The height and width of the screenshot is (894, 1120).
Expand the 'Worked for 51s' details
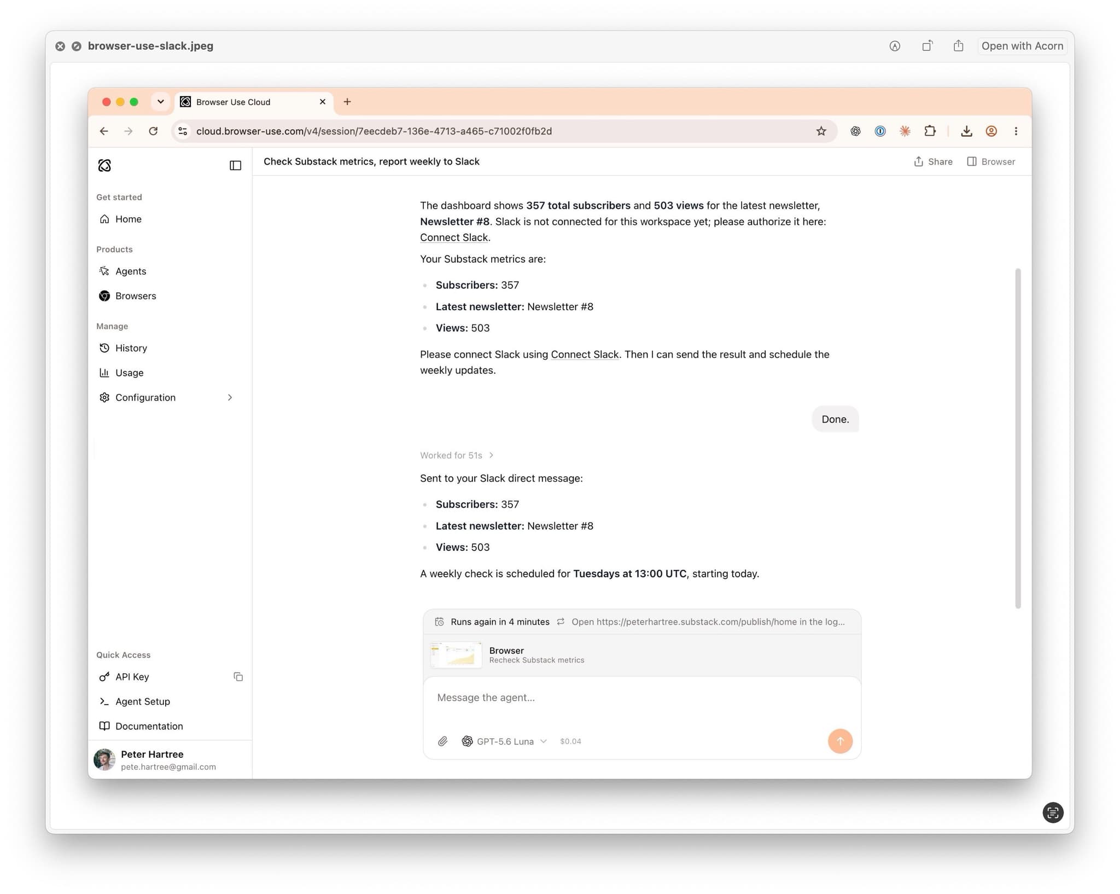pos(457,455)
